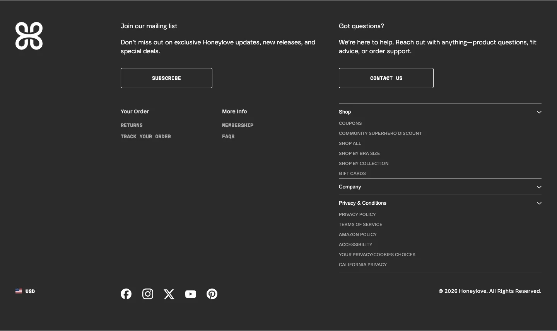The width and height of the screenshot is (557, 331).
Task: Click the 'We're here to help' description
Action: [437, 47]
